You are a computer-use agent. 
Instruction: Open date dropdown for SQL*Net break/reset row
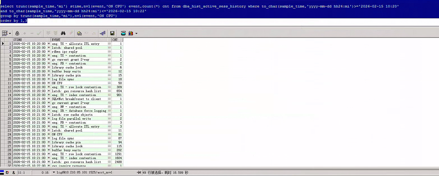49,99
